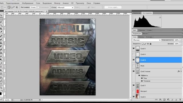Image resolution: width=183 pixels, height=103 pixels.
Task: Click the Фигура 1 layer thumbnail
Action: (x=138, y=91)
